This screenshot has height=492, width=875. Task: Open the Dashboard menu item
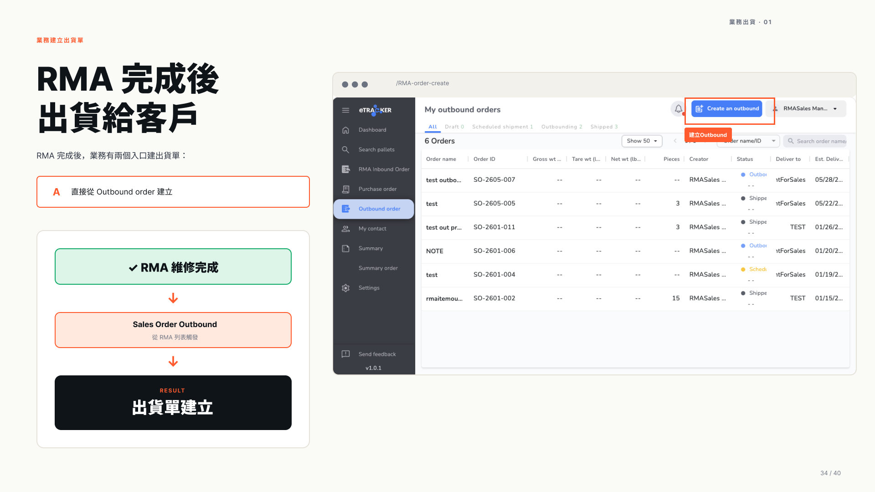pyautogui.click(x=372, y=130)
